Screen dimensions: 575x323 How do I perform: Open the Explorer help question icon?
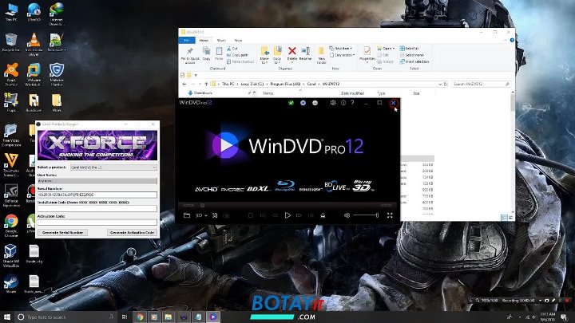512,41
